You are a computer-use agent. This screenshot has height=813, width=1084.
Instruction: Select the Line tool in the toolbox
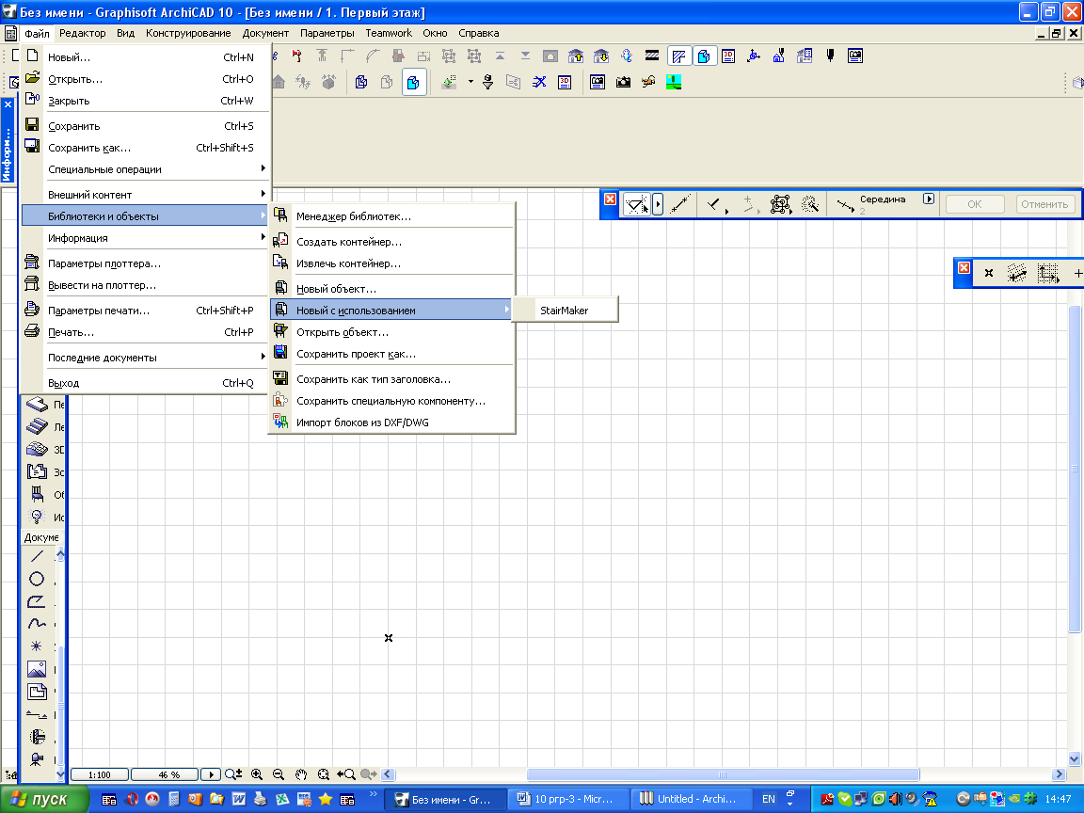pos(37,556)
